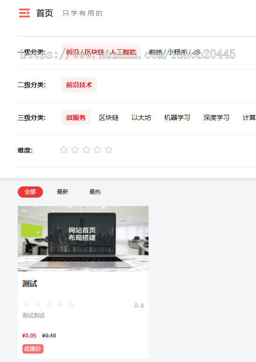The image size is (256, 362).
Task: Sort courses by 最热
Action: [95, 192]
